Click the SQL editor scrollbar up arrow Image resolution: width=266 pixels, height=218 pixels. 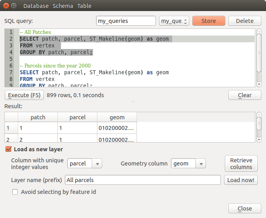click(x=259, y=32)
